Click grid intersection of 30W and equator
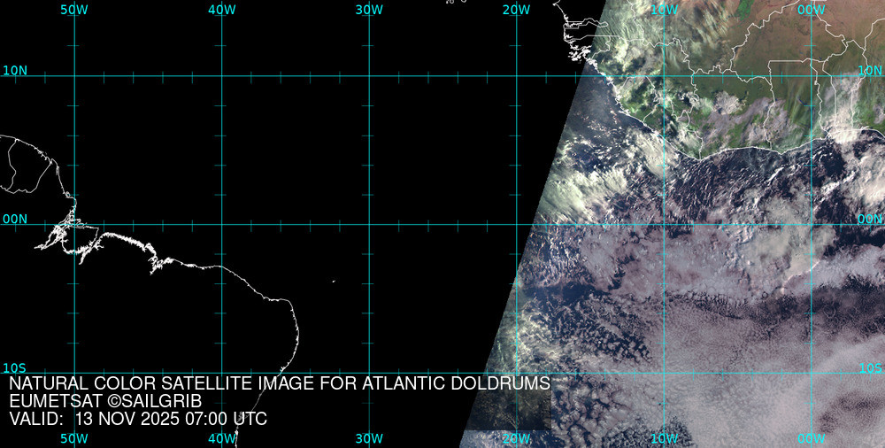885x448 pixels. pyautogui.click(x=369, y=224)
